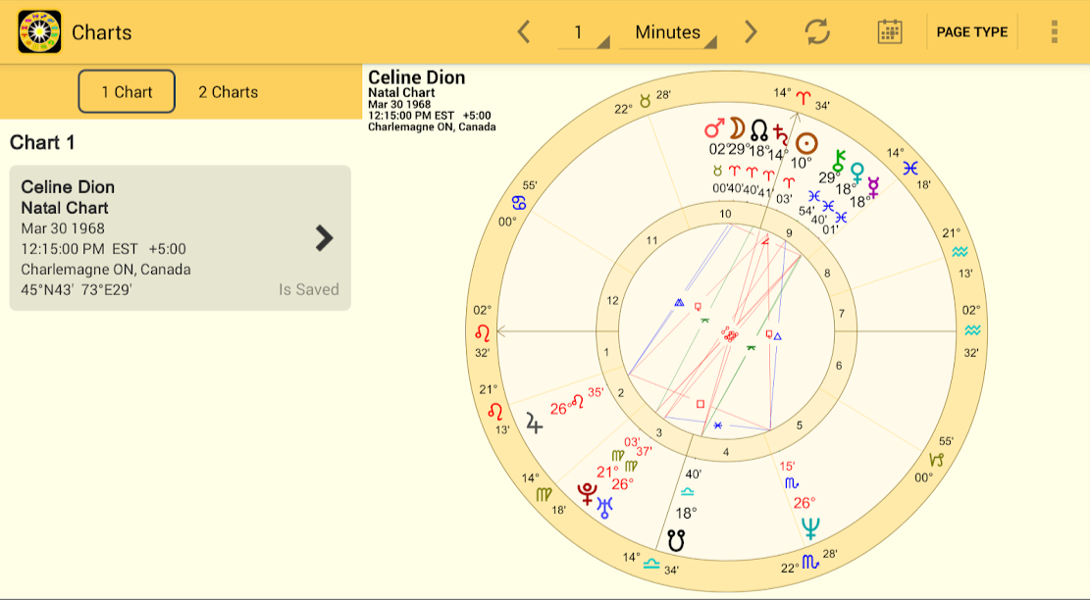Select the Celine Dion Natal Chart card
This screenshot has width=1090, height=600.
pos(181,237)
